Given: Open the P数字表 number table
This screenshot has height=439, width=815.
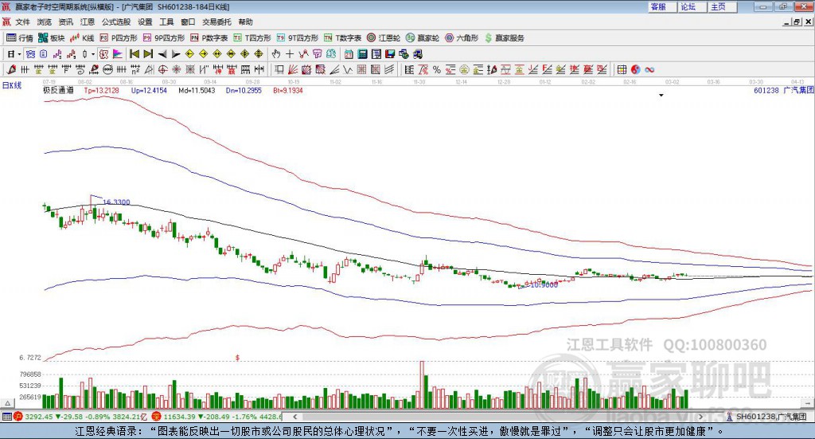Looking at the screenshot, I should tap(209, 38).
